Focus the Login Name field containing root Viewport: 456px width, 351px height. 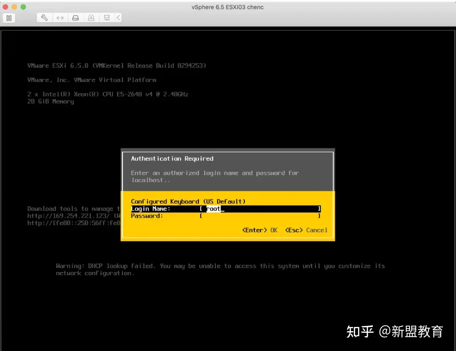(x=261, y=209)
